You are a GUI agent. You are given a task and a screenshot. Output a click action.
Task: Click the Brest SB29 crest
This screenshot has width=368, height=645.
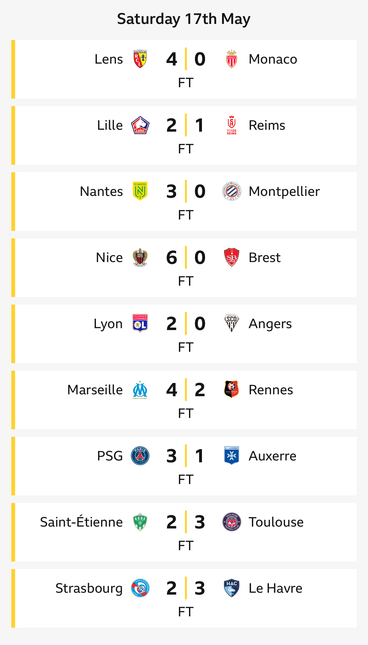(x=231, y=257)
